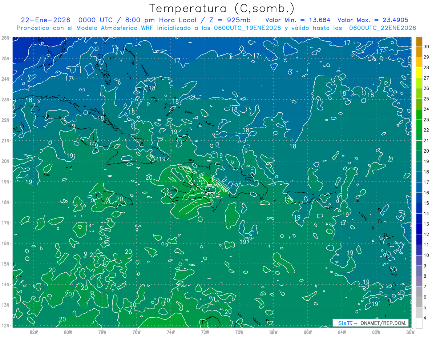Click the colorbar value 23

coord(426,120)
